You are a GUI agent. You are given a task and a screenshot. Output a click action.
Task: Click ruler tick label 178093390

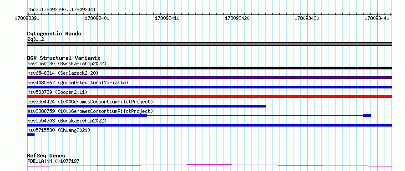(x=27, y=18)
